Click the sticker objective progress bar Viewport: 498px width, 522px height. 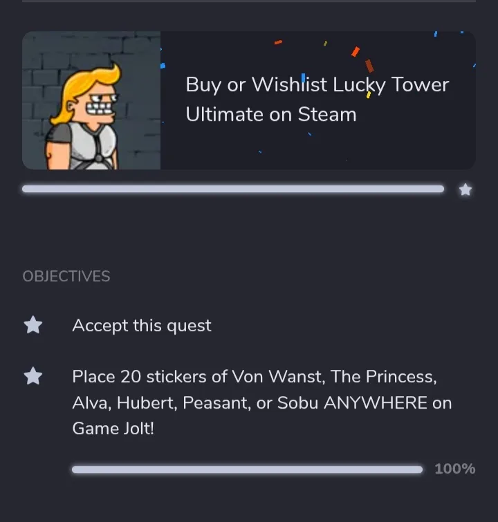(247, 469)
